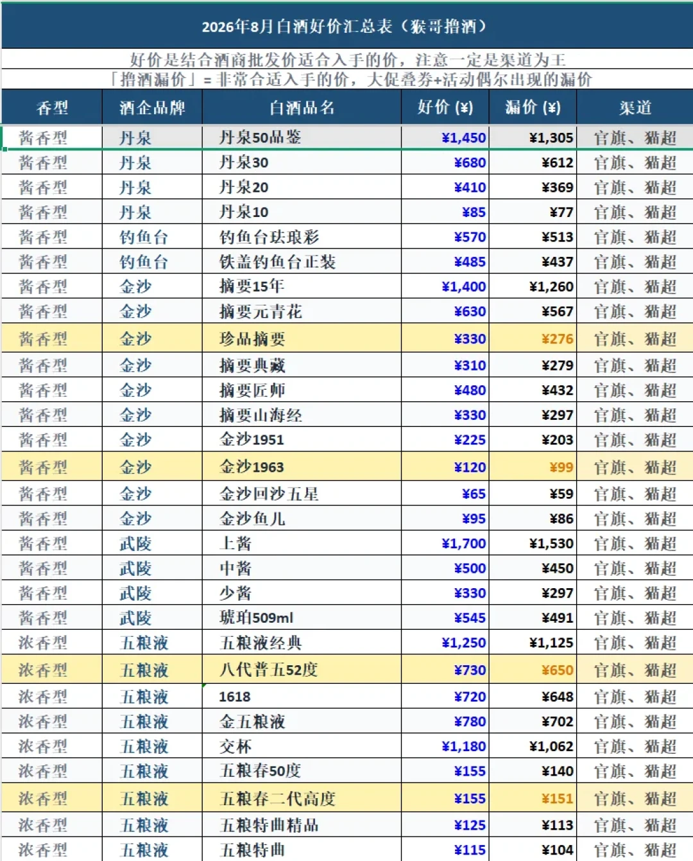This screenshot has height=861, width=693.
Task: Select the orange price cell ¥650
Action: click(x=533, y=670)
